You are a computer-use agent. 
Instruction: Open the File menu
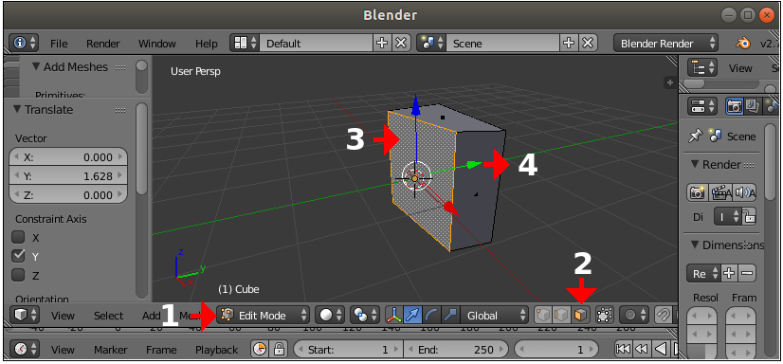(59, 44)
